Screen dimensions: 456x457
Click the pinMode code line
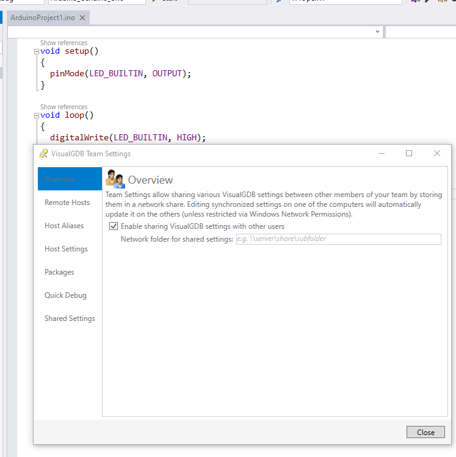click(120, 73)
